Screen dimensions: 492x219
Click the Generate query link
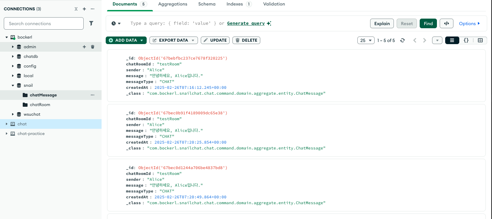pyautogui.click(x=246, y=23)
